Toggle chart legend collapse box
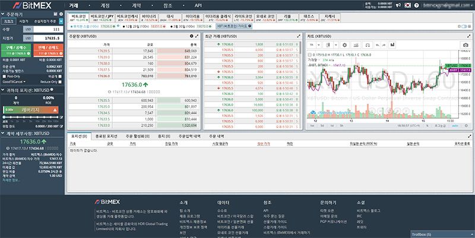The width and height of the screenshot is (475, 238). point(309,55)
